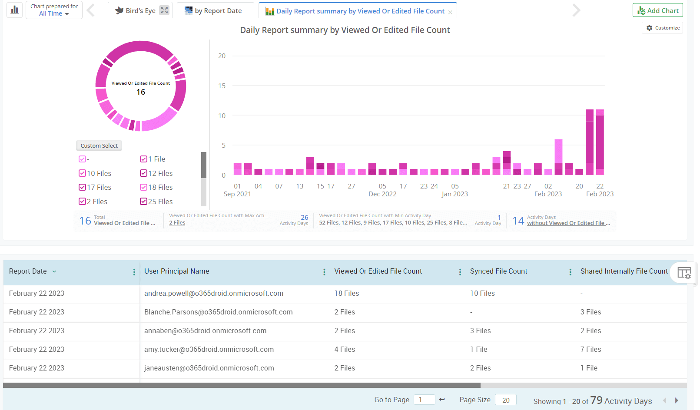Click inside the Go to Page field
This screenshot has height=410, width=700.
424,399
